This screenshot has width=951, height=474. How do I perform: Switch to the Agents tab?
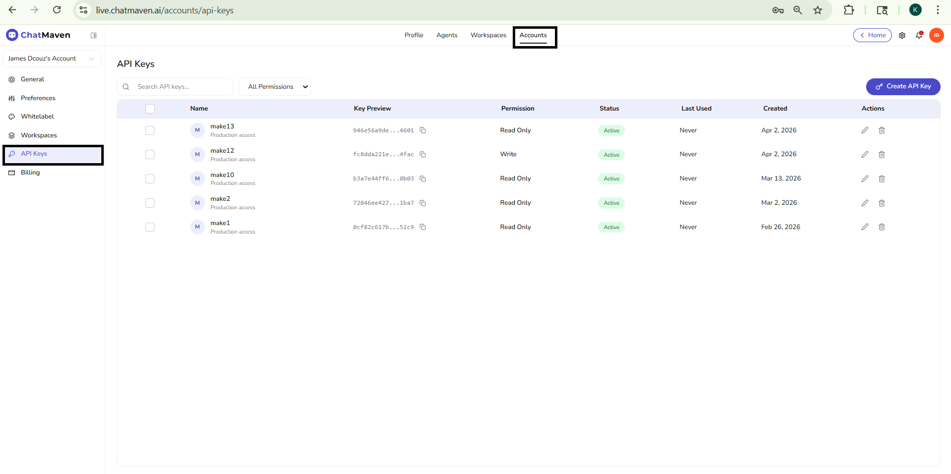coord(447,35)
